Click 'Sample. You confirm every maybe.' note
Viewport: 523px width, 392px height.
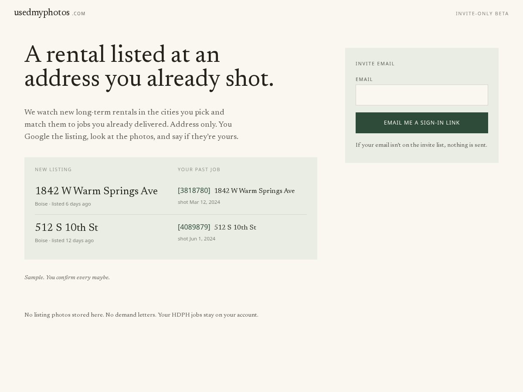[67, 277]
